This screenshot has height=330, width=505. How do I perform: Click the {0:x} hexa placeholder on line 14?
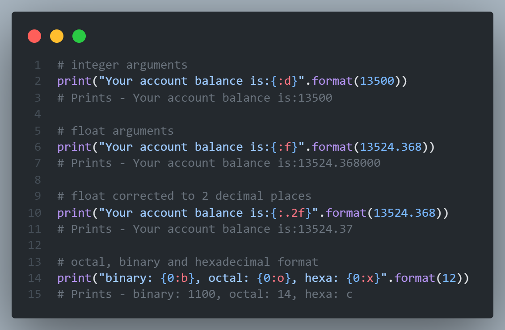tap(363, 278)
